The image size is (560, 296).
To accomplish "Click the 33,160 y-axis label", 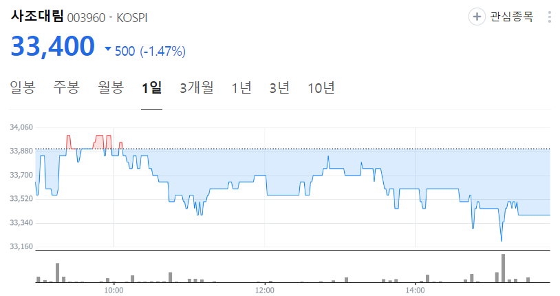I will click(21, 246).
